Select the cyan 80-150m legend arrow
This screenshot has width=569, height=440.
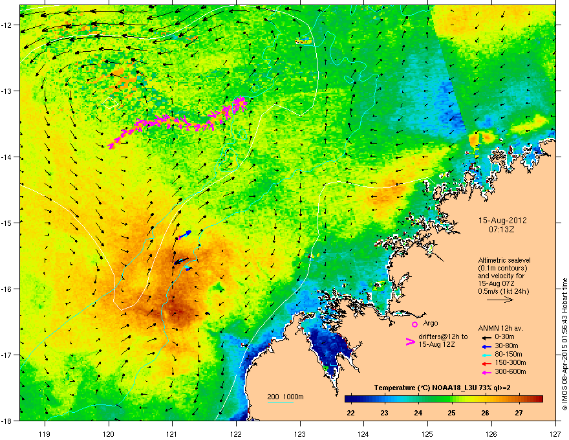coord(487,355)
